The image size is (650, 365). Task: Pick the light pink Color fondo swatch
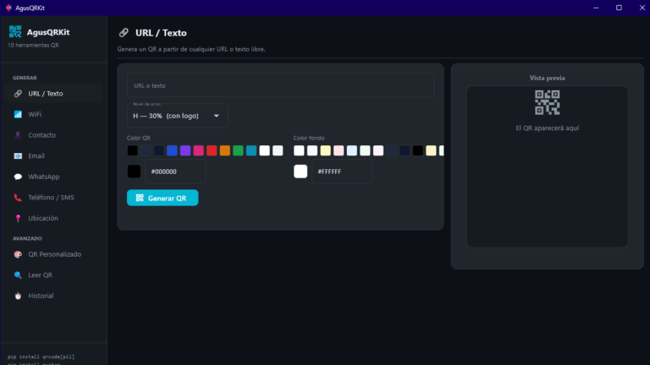[x=339, y=150]
